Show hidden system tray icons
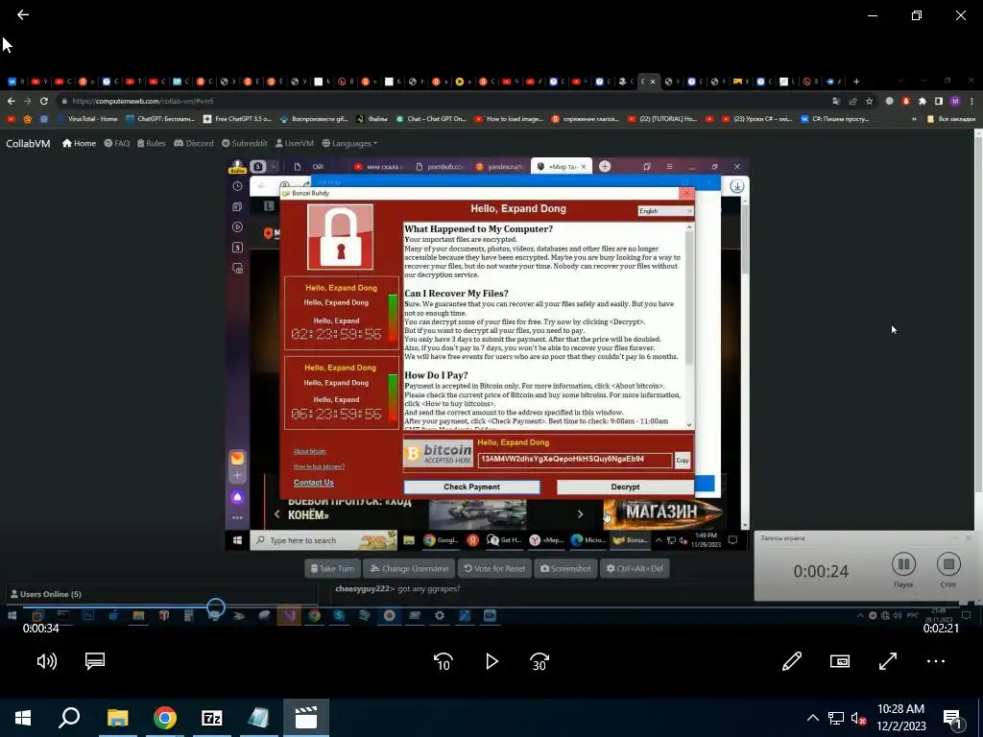Image resolution: width=983 pixels, height=737 pixels. click(812, 718)
